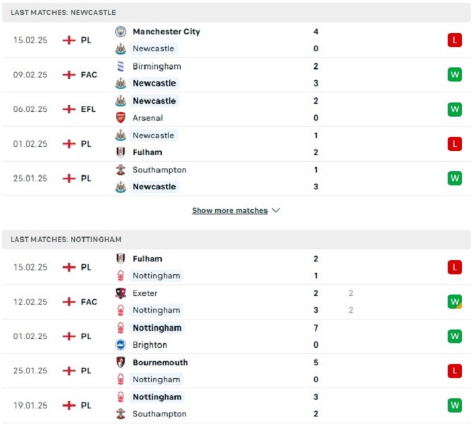Click the W badge for Exeter penalty win
Viewport: 472px width, 428px height.
pos(454,301)
